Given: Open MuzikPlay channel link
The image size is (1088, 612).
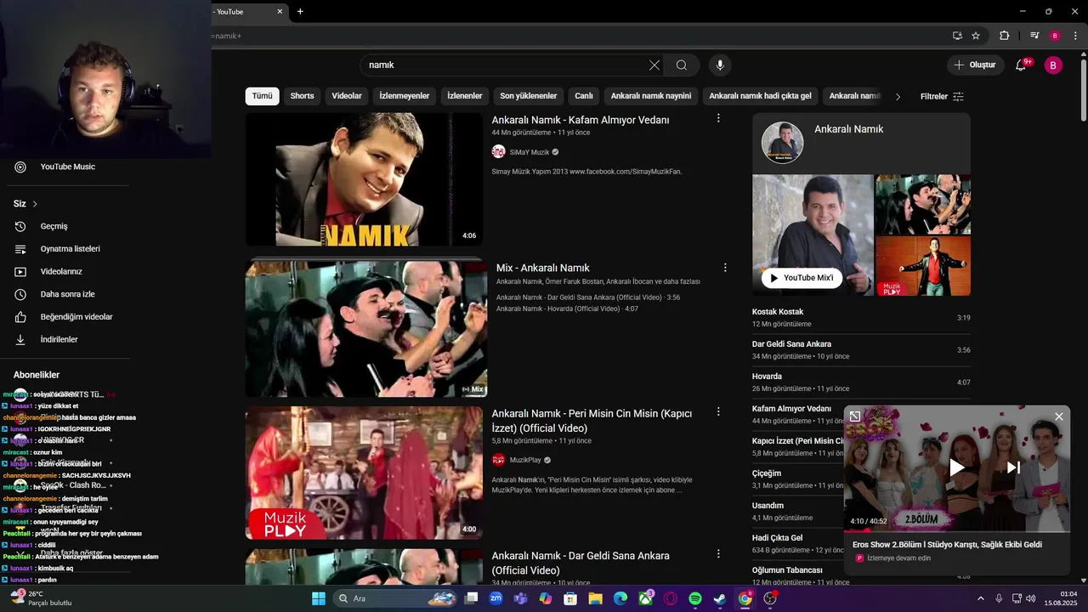Looking at the screenshot, I should (x=525, y=460).
